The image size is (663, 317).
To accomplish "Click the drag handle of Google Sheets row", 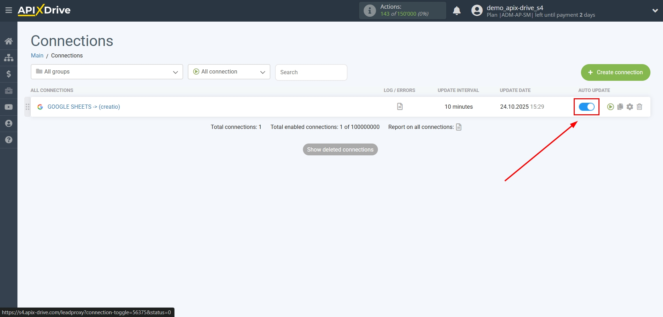I will (28, 107).
